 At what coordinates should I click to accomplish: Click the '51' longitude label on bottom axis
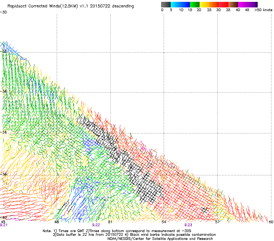pyautogui.click(x=110, y=222)
